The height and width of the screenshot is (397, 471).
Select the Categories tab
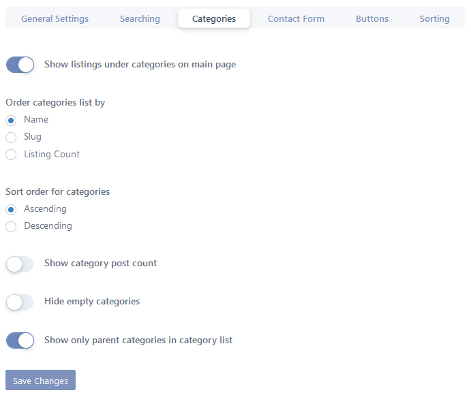214,18
